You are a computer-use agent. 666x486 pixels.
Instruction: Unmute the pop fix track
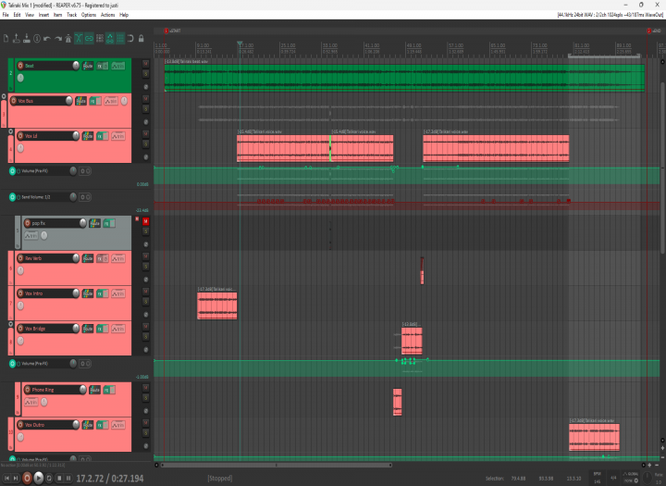pyautogui.click(x=146, y=221)
